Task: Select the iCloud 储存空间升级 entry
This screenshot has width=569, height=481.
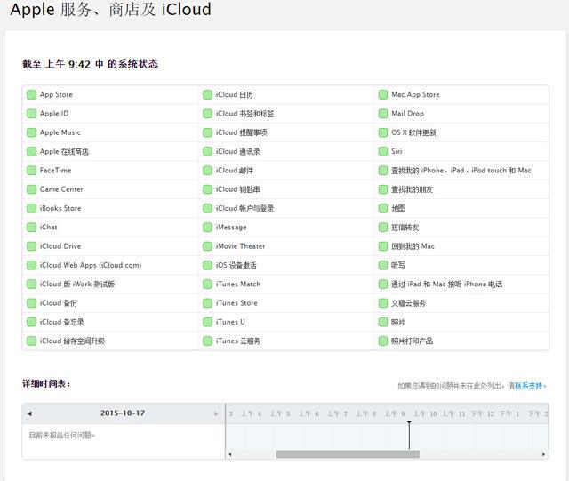Action: [x=72, y=341]
